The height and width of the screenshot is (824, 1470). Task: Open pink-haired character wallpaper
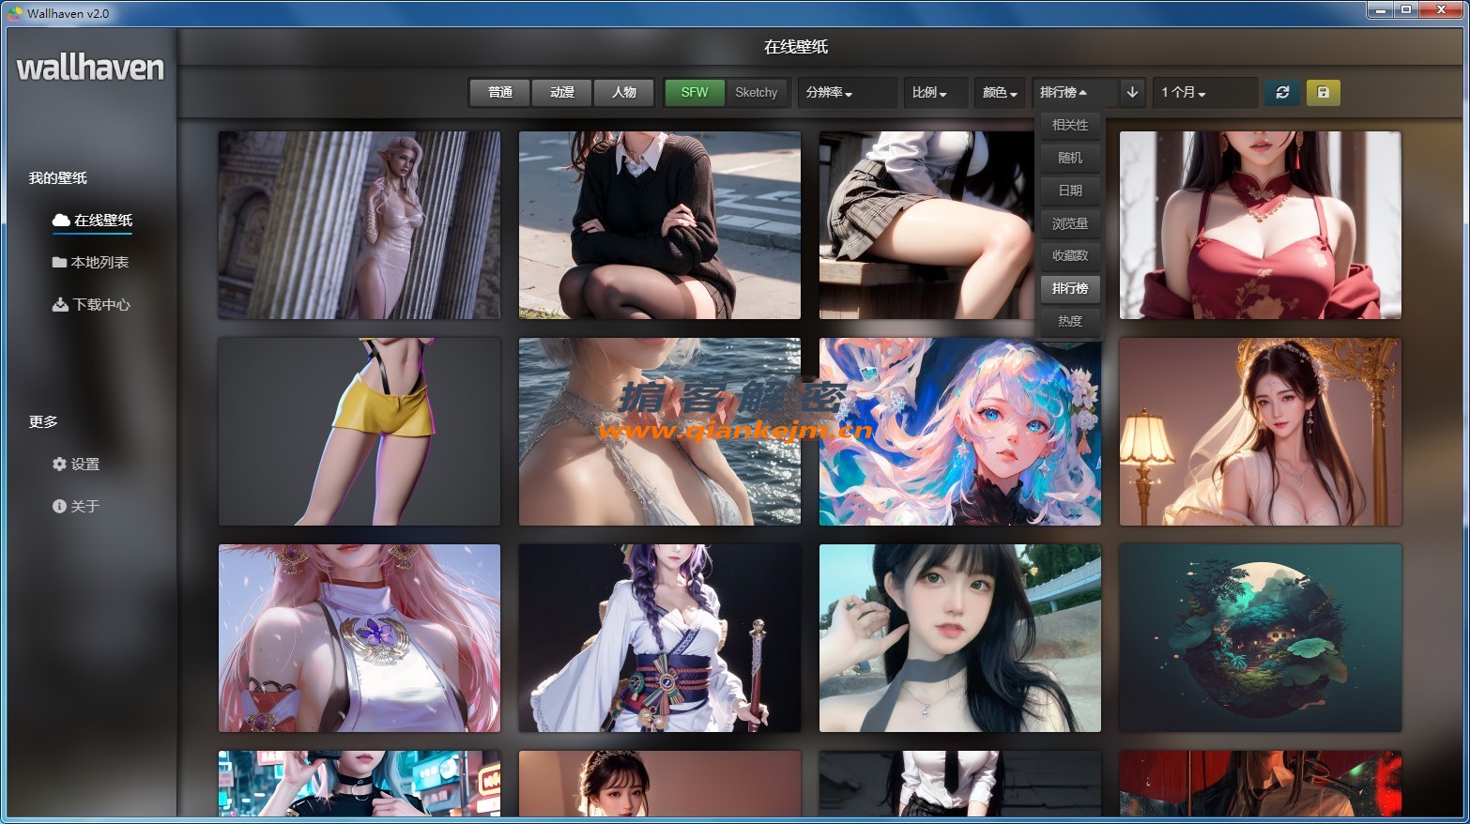360,638
